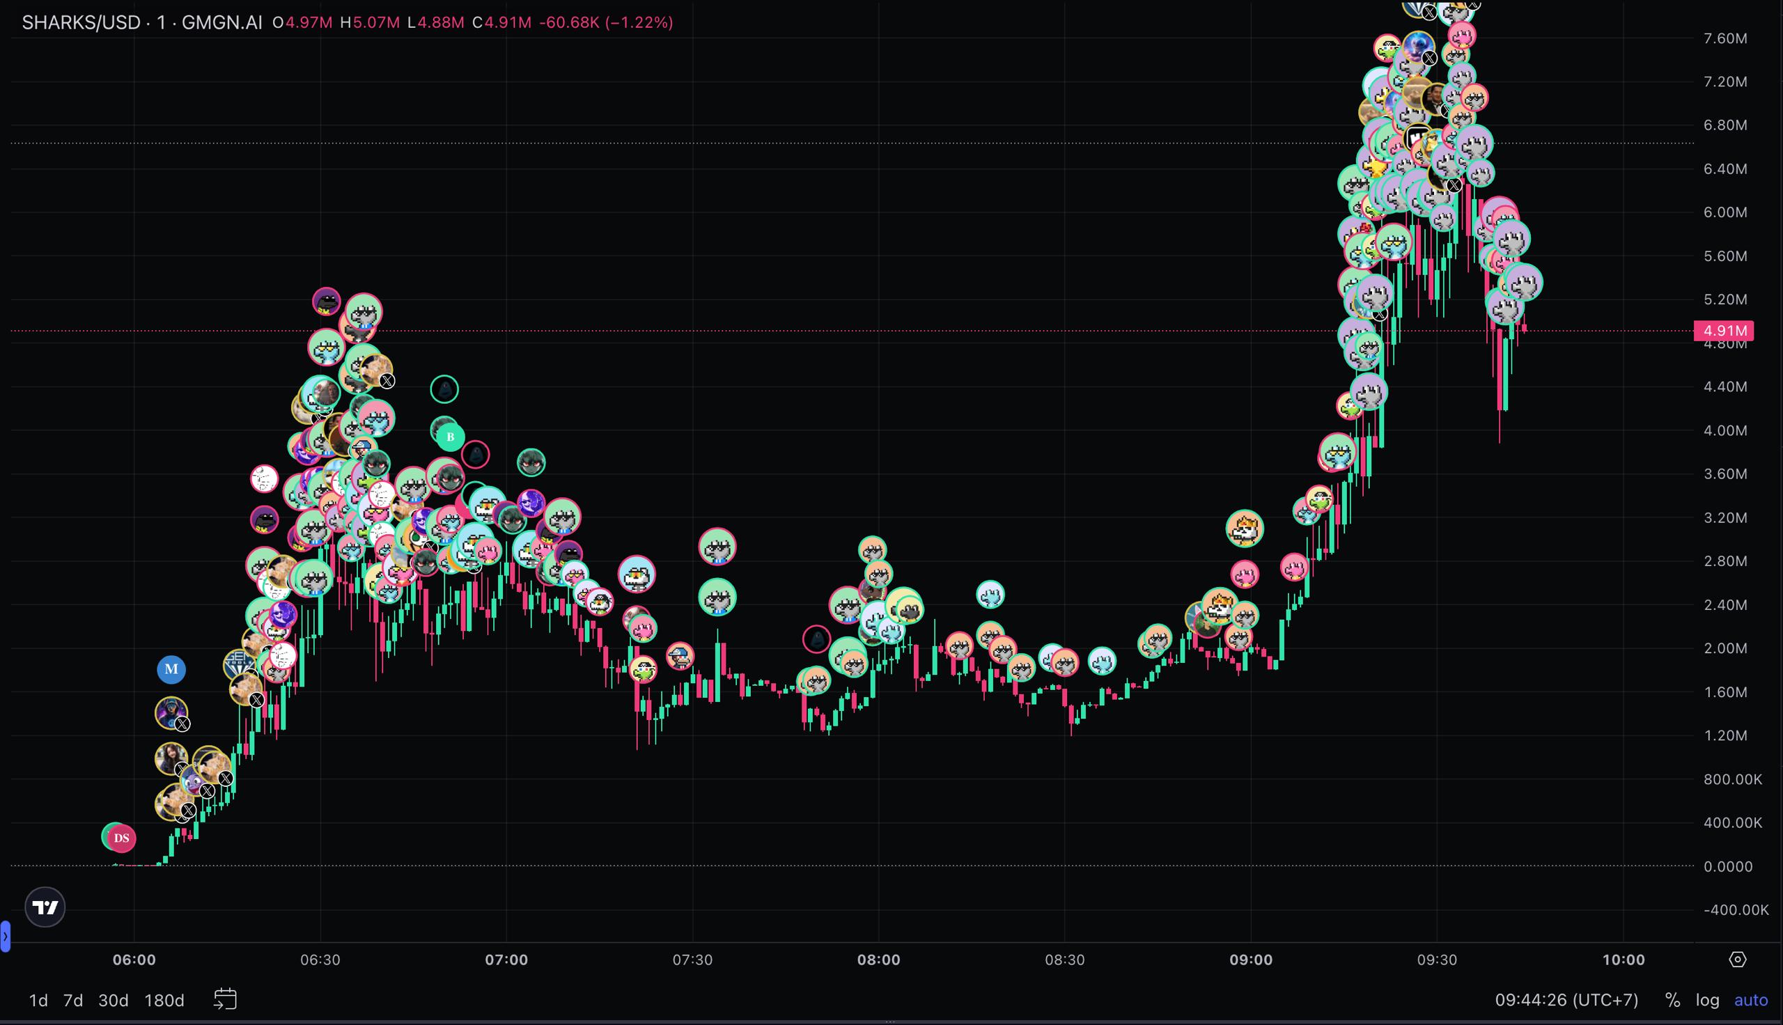Select the 30d range button
This screenshot has width=1783, height=1025.
[x=114, y=1001]
